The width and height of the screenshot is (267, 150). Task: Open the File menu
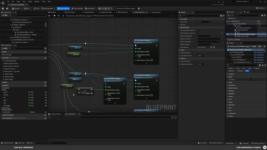(8, 2)
